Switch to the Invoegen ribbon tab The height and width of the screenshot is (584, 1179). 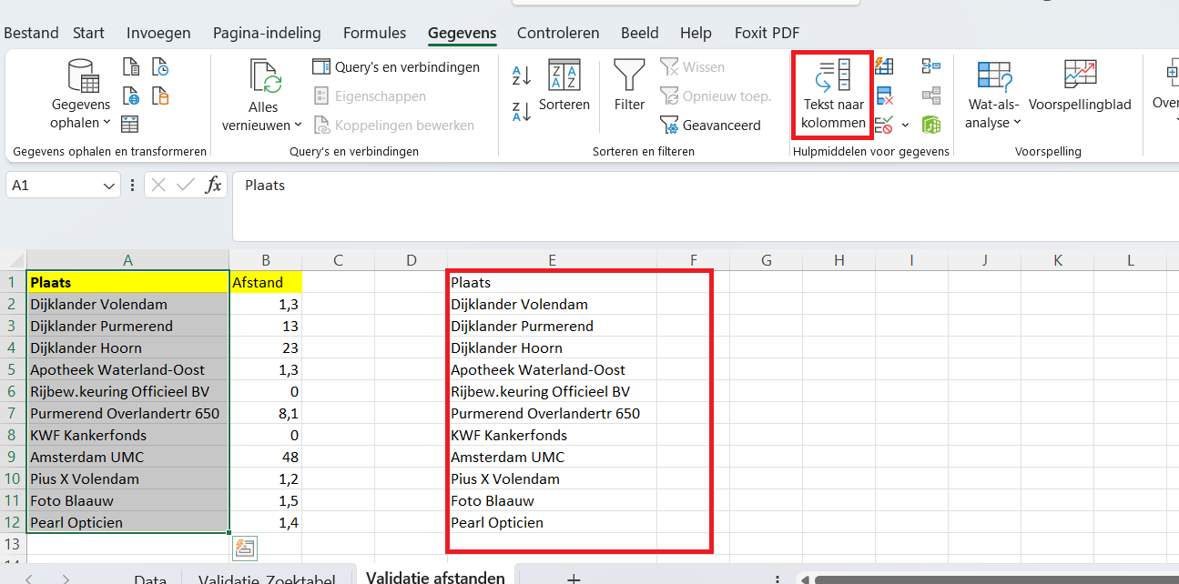tap(158, 33)
